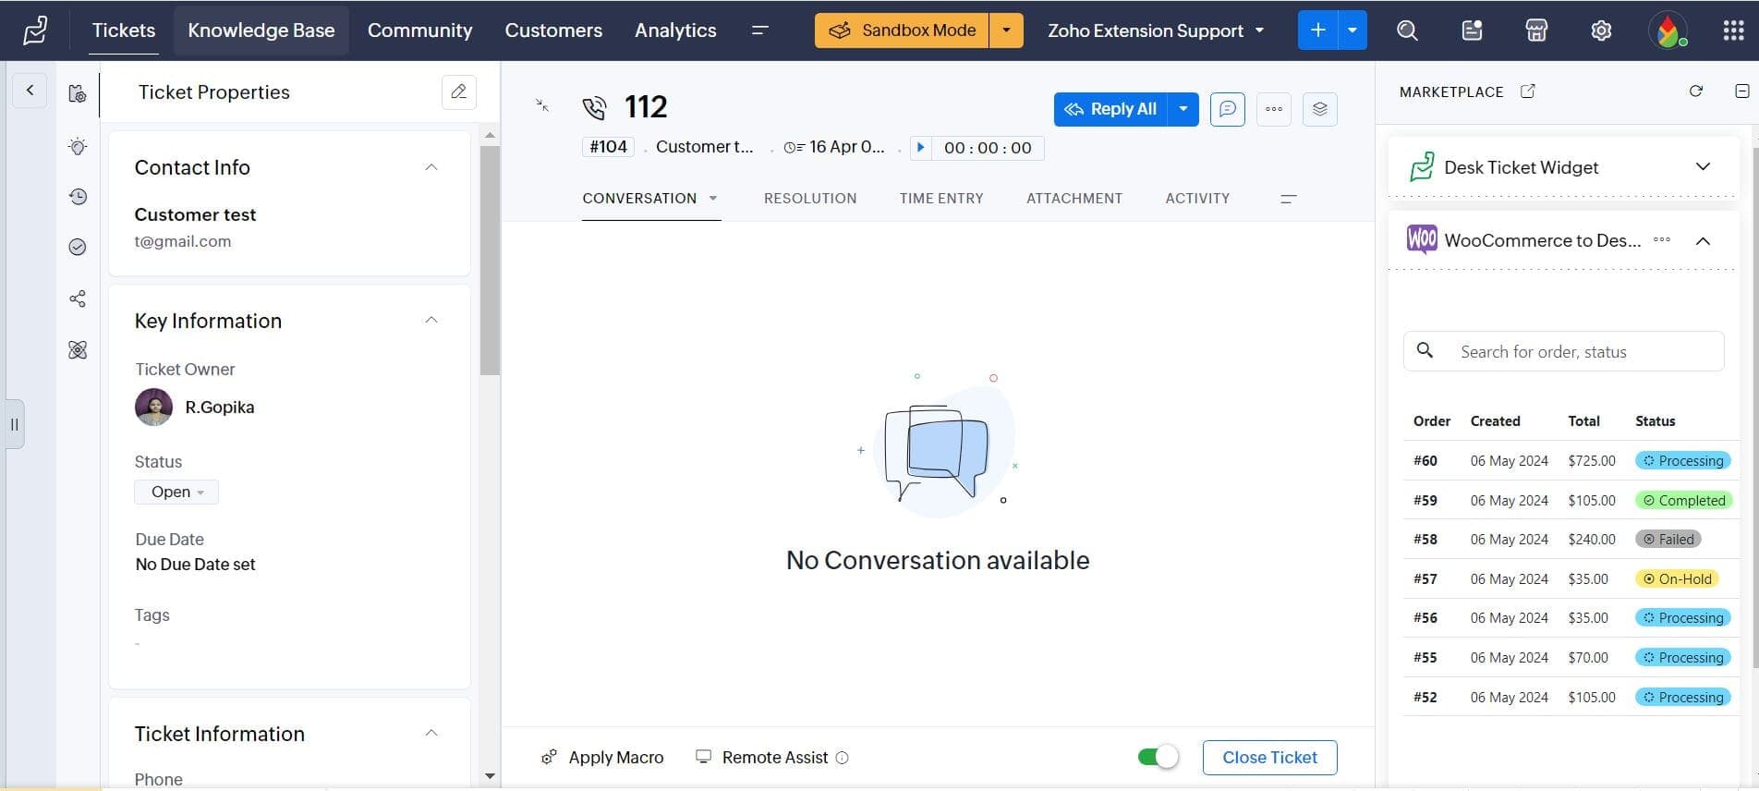Click the edit pencil in Ticket Properties
This screenshot has height=791, width=1759.
pos(458,92)
